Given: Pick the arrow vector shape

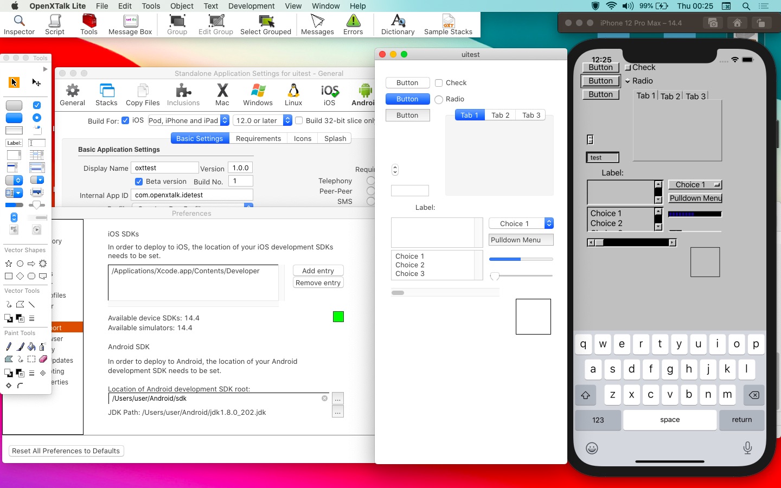Looking at the screenshot, I should (x=31, y=264).
